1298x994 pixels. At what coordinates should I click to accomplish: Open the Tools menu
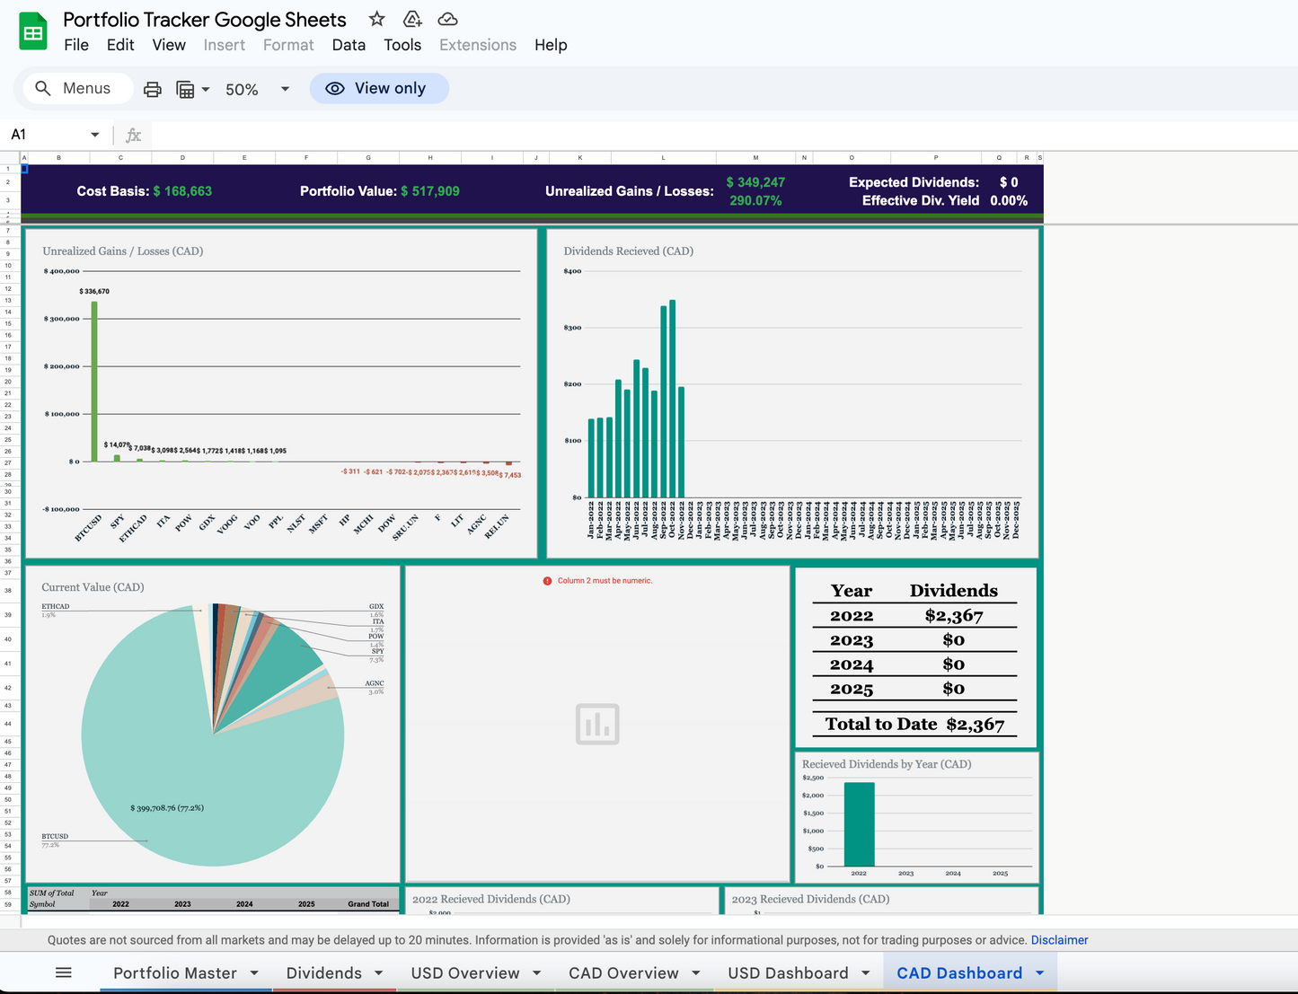402,45
